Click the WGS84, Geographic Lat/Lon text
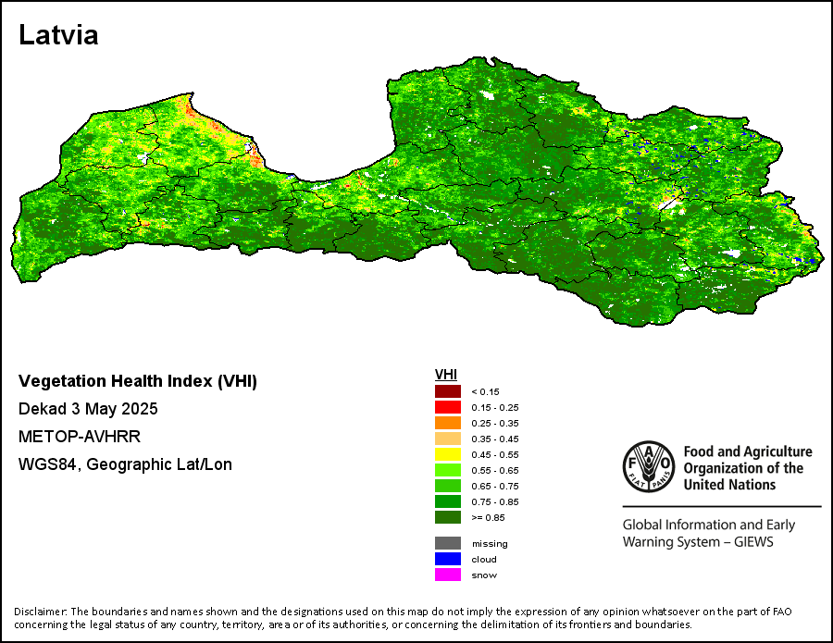Viewport: 833px width, 643px height. coord(125,464)
